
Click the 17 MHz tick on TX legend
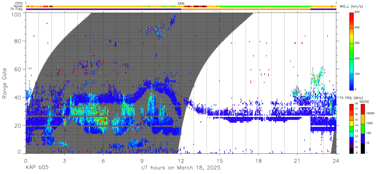(x=356, y=109)
